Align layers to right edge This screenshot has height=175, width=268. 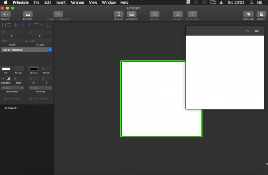click(x=29, y=25)
